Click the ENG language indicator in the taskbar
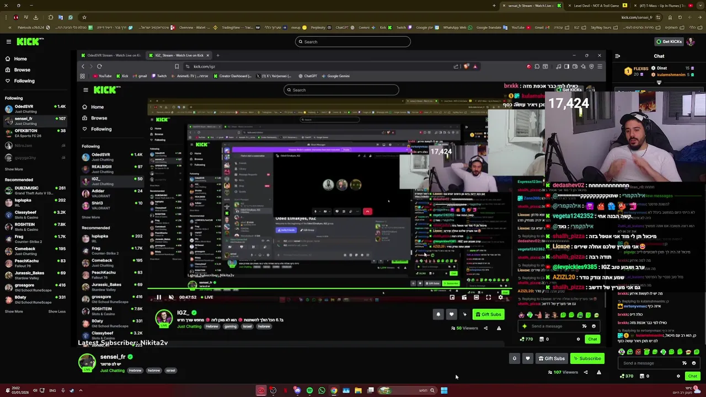Screen dimensions: 706x397 52,390
